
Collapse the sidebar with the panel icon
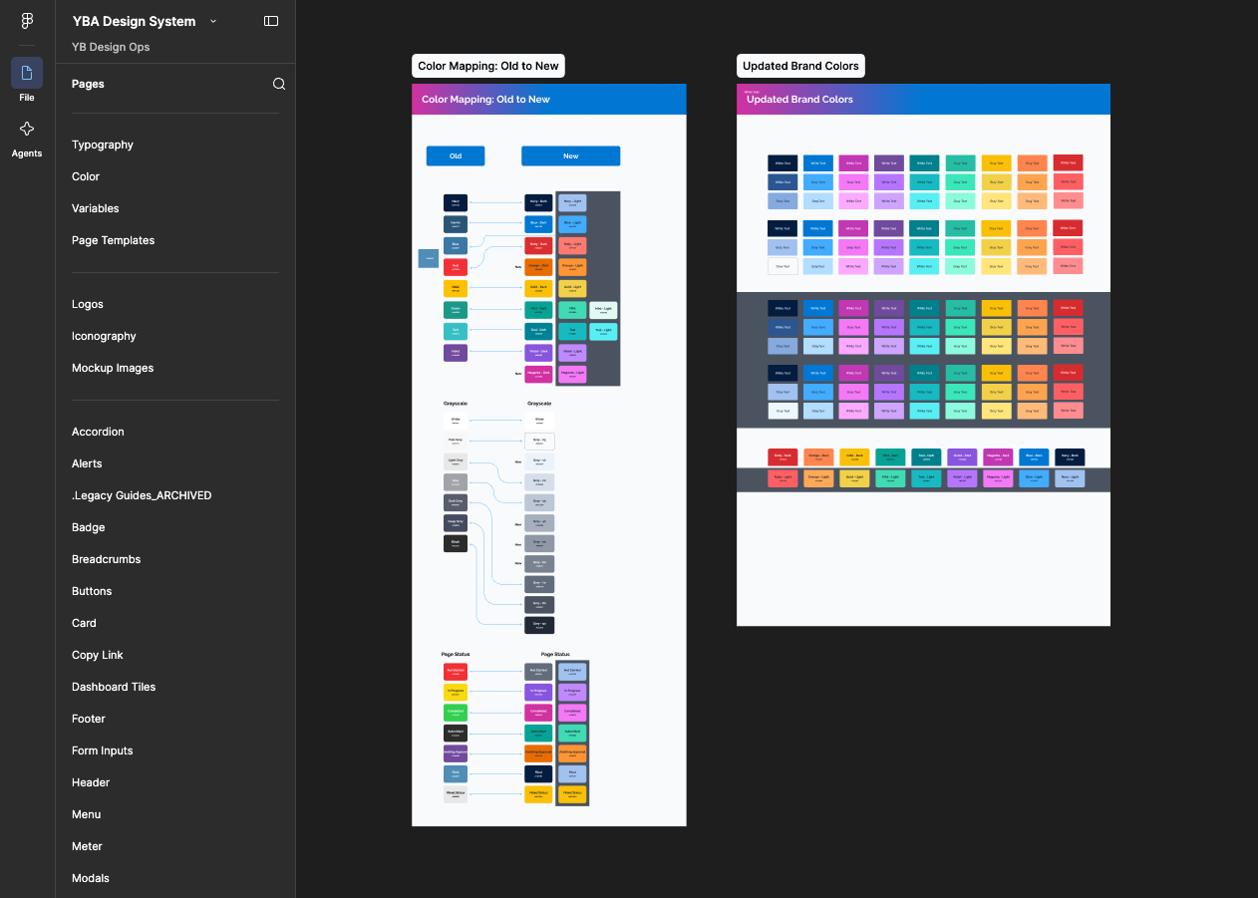tap(271, 21)
